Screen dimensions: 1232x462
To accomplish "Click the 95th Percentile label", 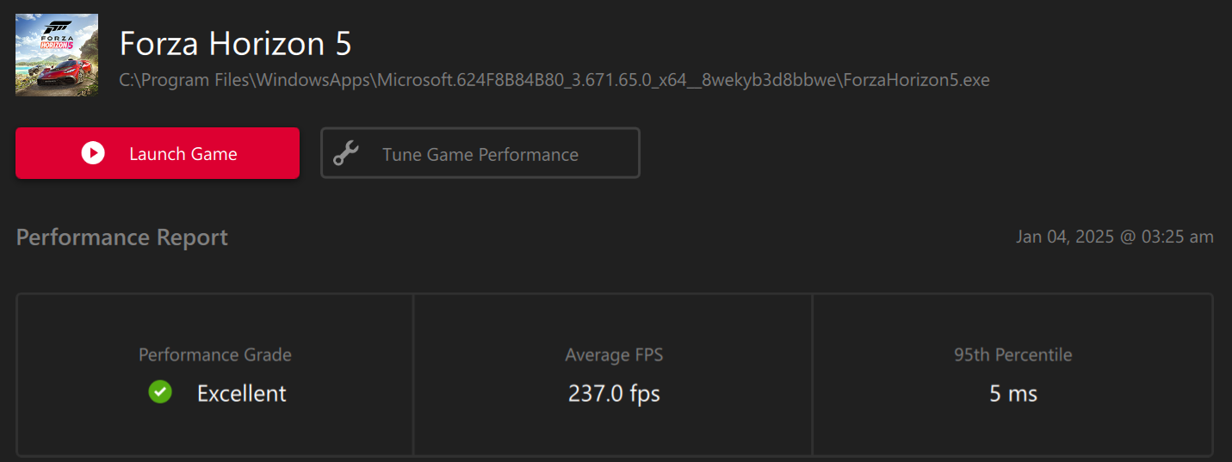I will click(x=1013, y=354).
